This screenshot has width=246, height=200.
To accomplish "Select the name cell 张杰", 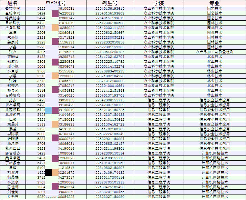I will click(x=13, y=52).
